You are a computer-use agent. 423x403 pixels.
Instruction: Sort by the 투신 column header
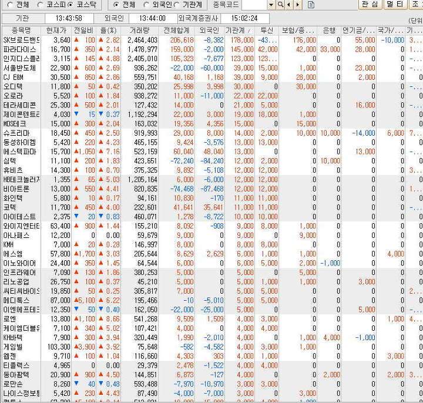tap(267, 30)
